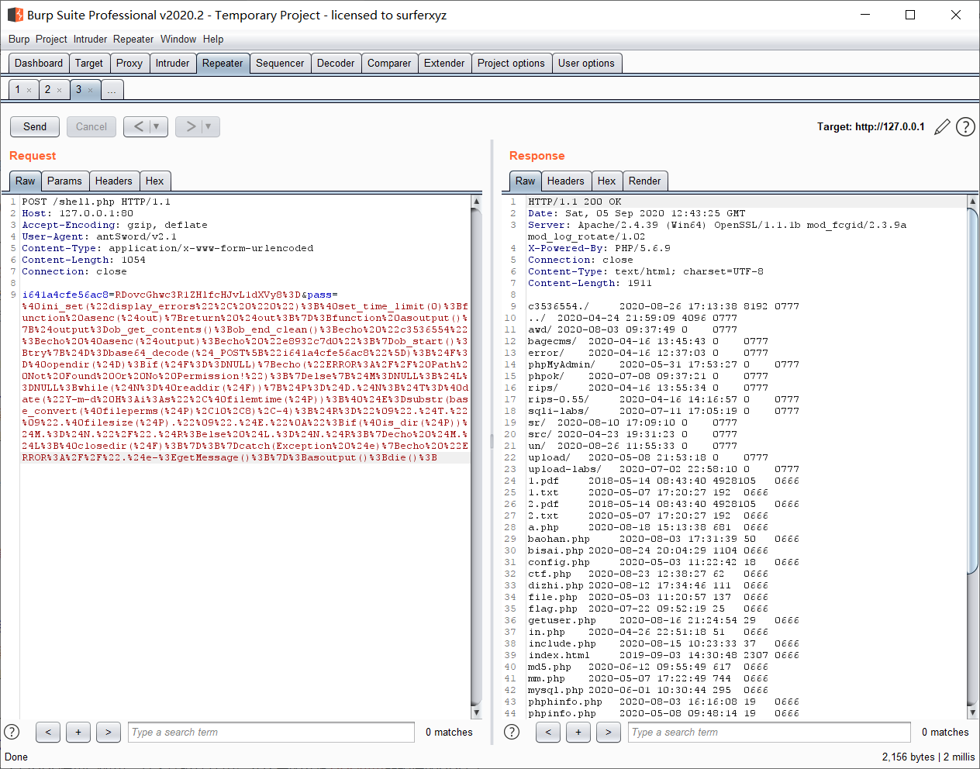Image resolution: width=980 pixels, height=769 pixels.
Task: Close Repeater tab 2 with its x
Action: pyautogui.click(x=59, y=91)
